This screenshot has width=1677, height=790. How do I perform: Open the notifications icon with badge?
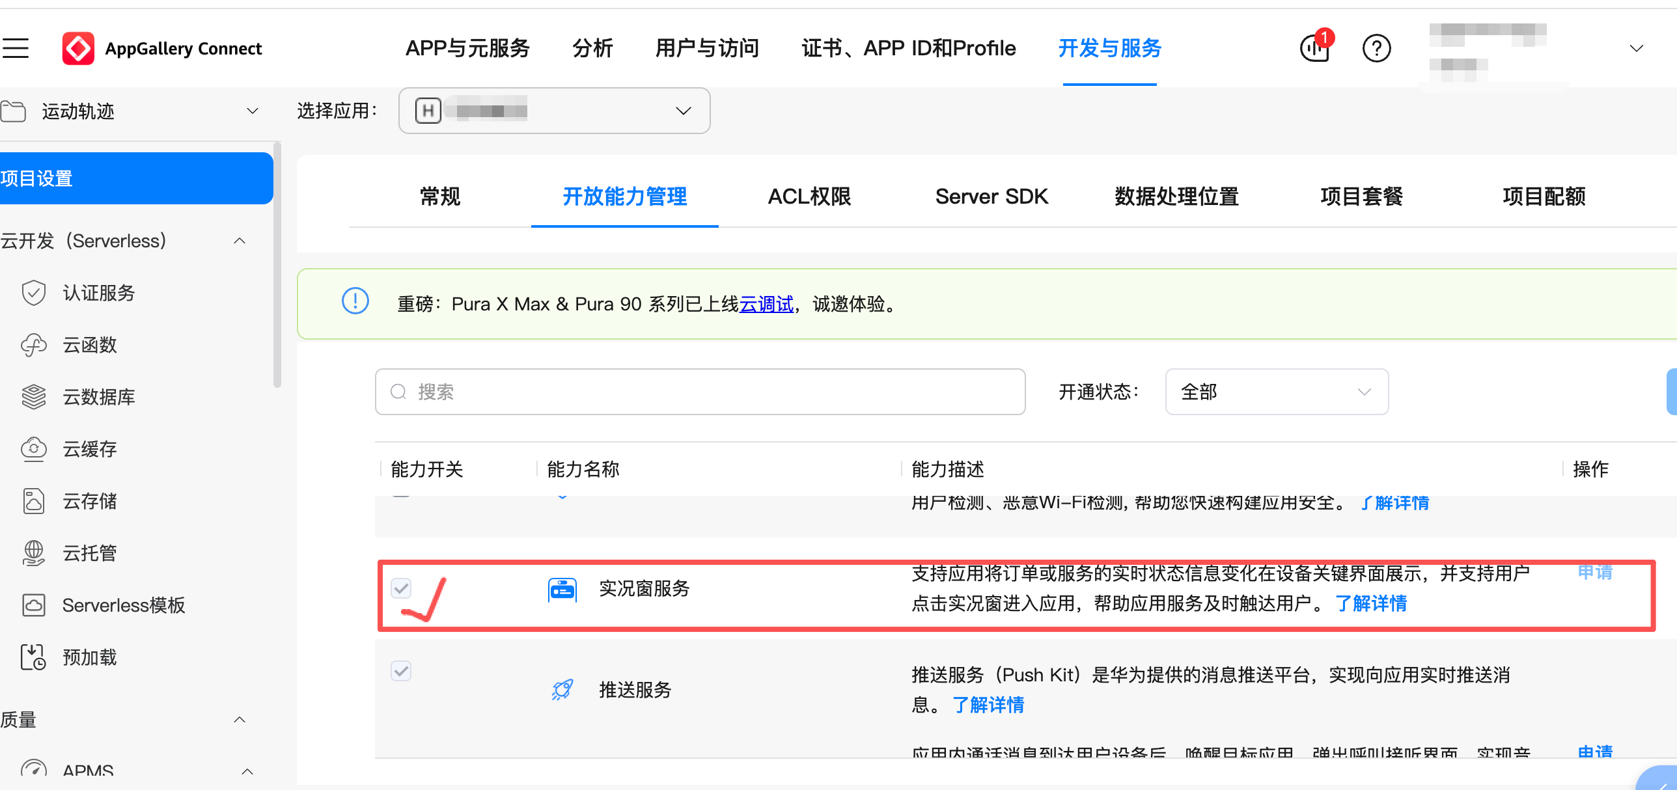(x=1316, y=47)
